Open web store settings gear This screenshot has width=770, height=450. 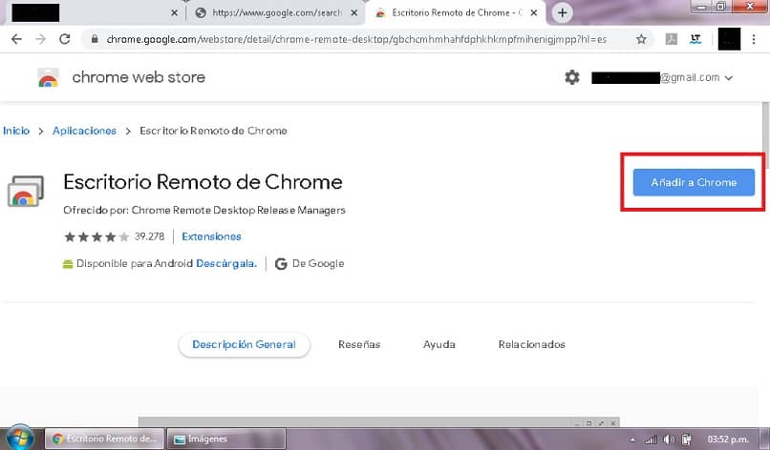pos(572,77)
